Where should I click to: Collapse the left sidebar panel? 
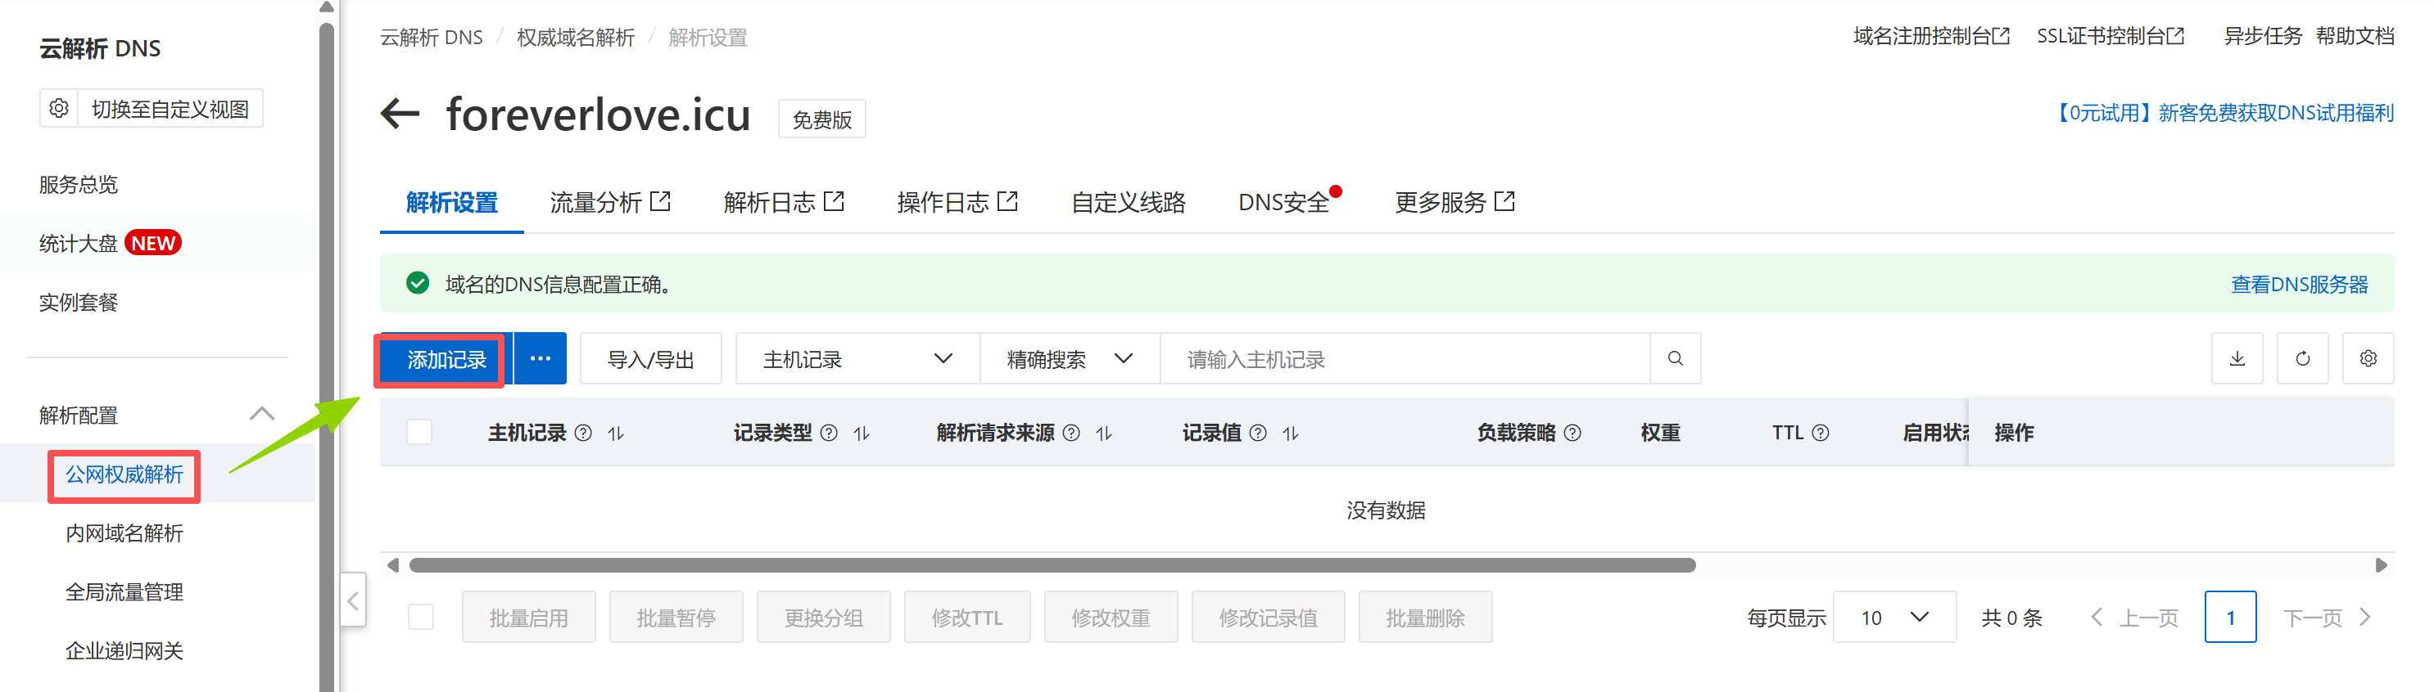tap(352, 600)
